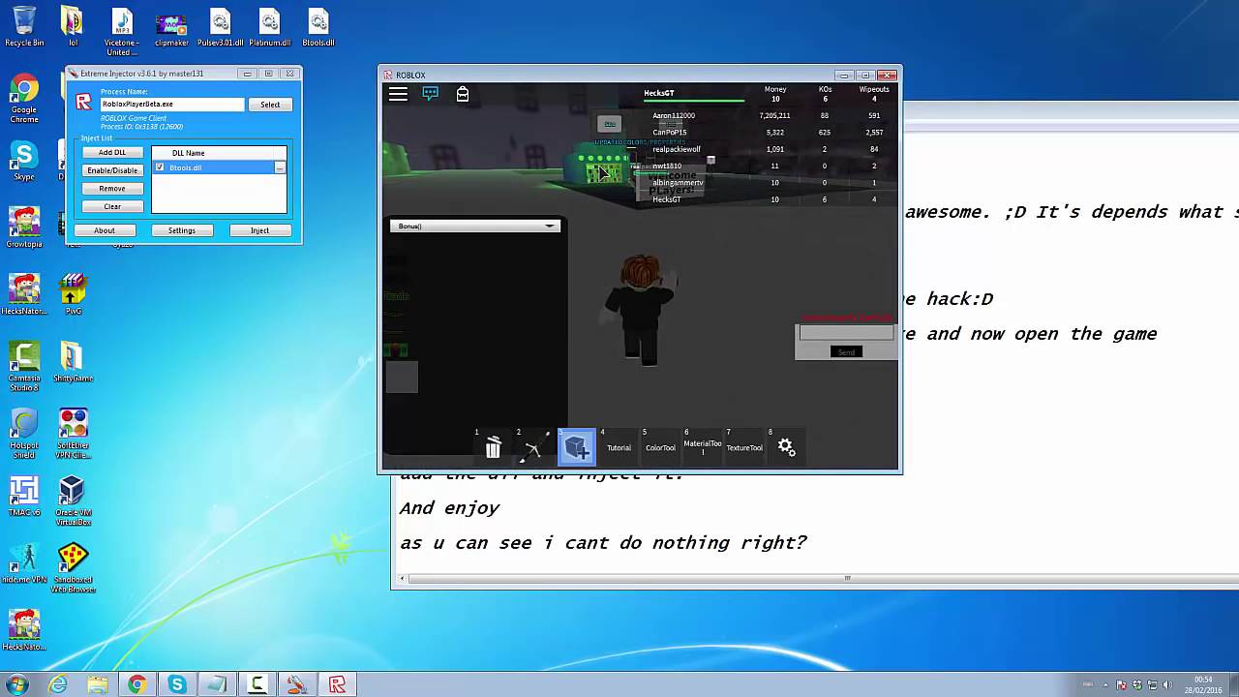The height and width of the screenshot is (697, 1239).
Task: Open File Explorer from taskbar
Action: click(x=98, y=684)
